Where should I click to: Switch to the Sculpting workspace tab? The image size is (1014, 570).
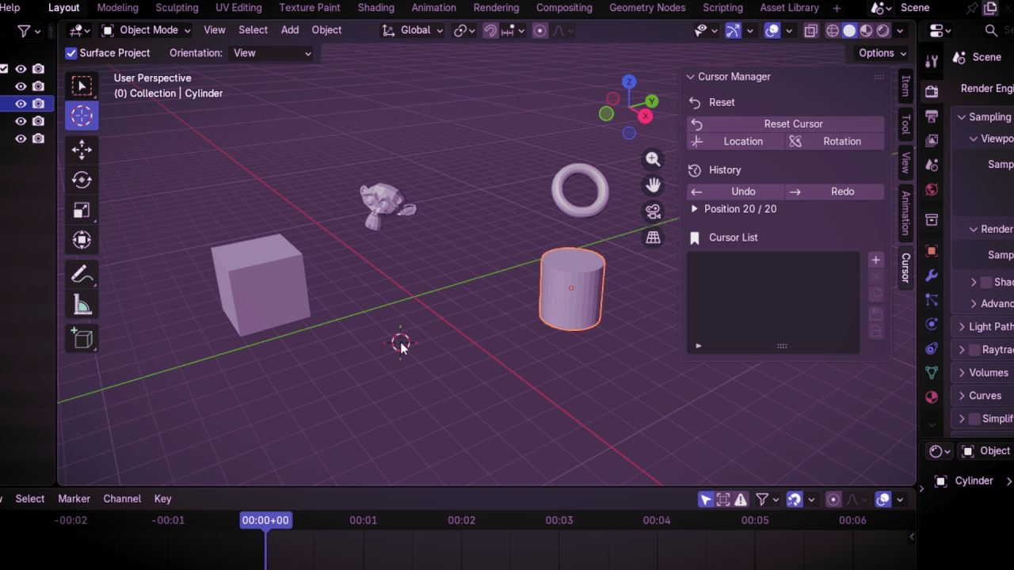pyautogui.click(x=177, y=8)
